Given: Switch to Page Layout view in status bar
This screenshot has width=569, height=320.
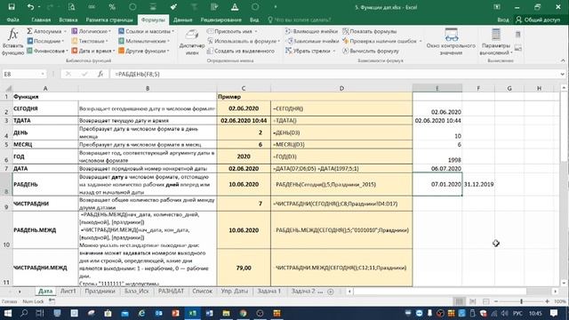Looking at the screenshot, I should (x=472, y=301).
